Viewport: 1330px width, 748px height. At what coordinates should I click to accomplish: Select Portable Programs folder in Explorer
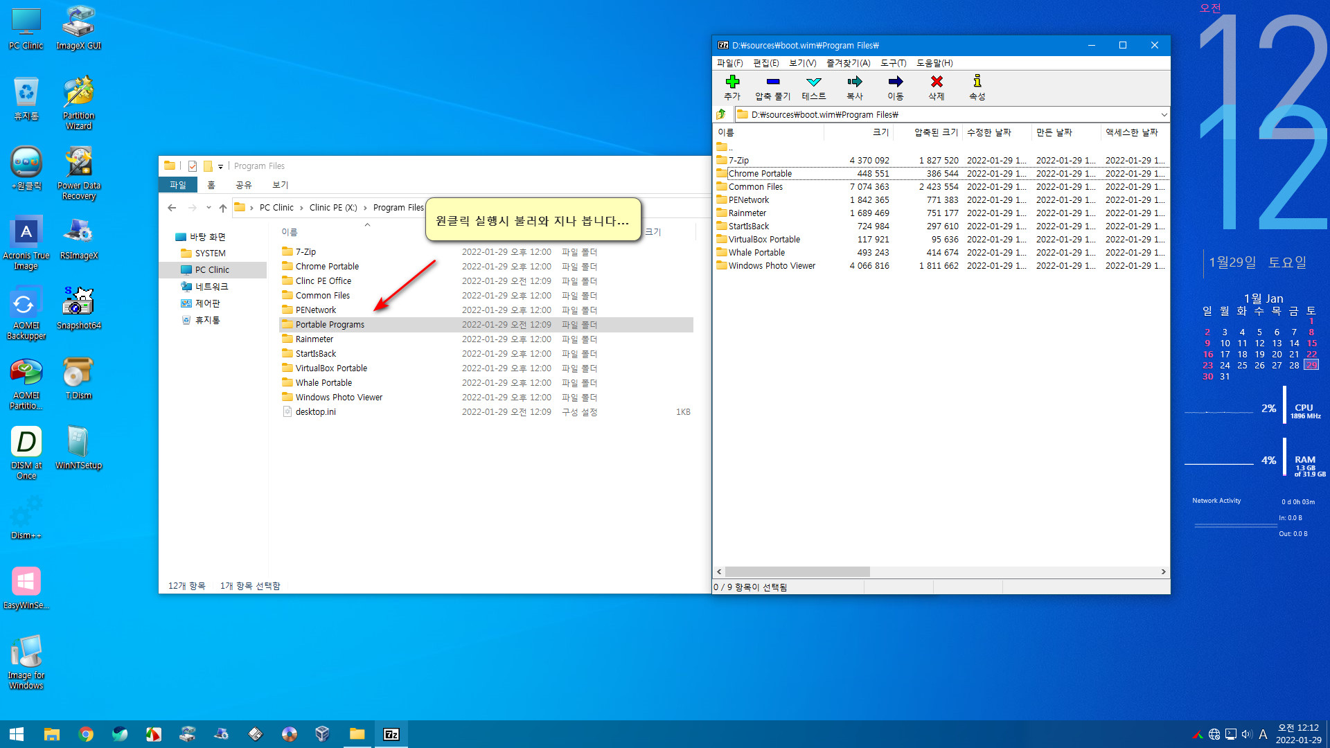486,325
